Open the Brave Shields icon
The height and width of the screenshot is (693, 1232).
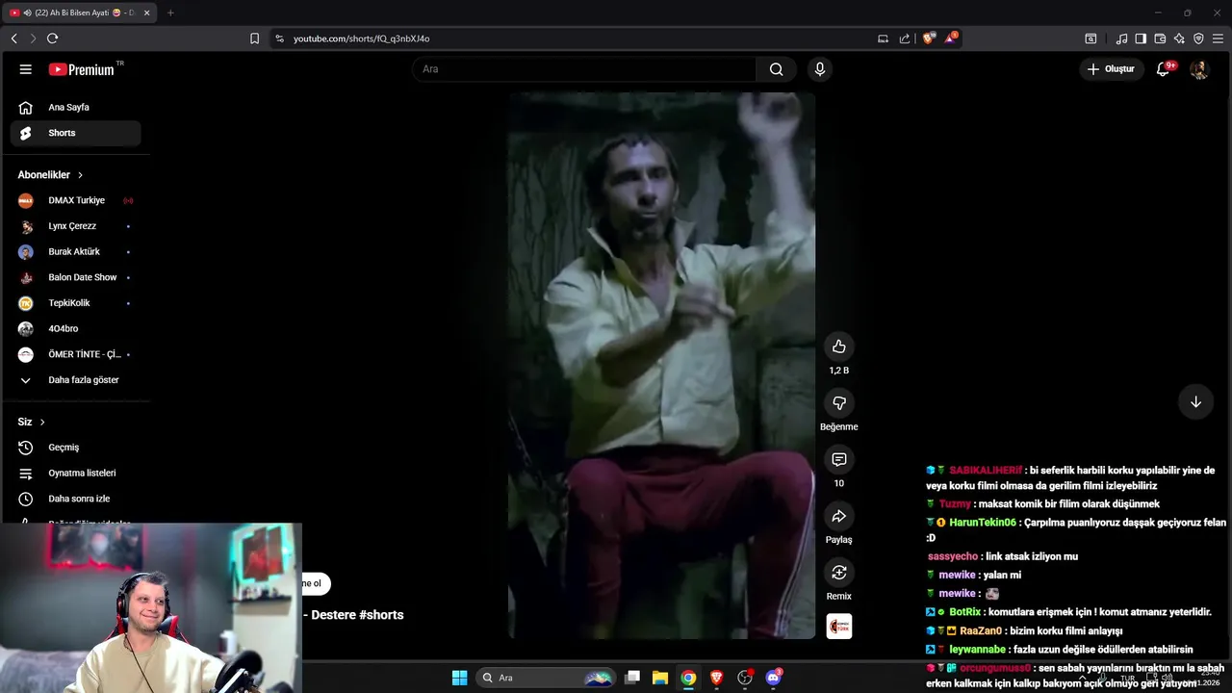929,38
